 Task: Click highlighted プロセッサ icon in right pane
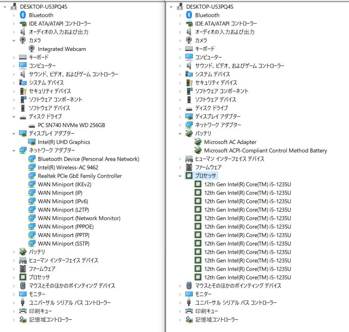(189, 176)
